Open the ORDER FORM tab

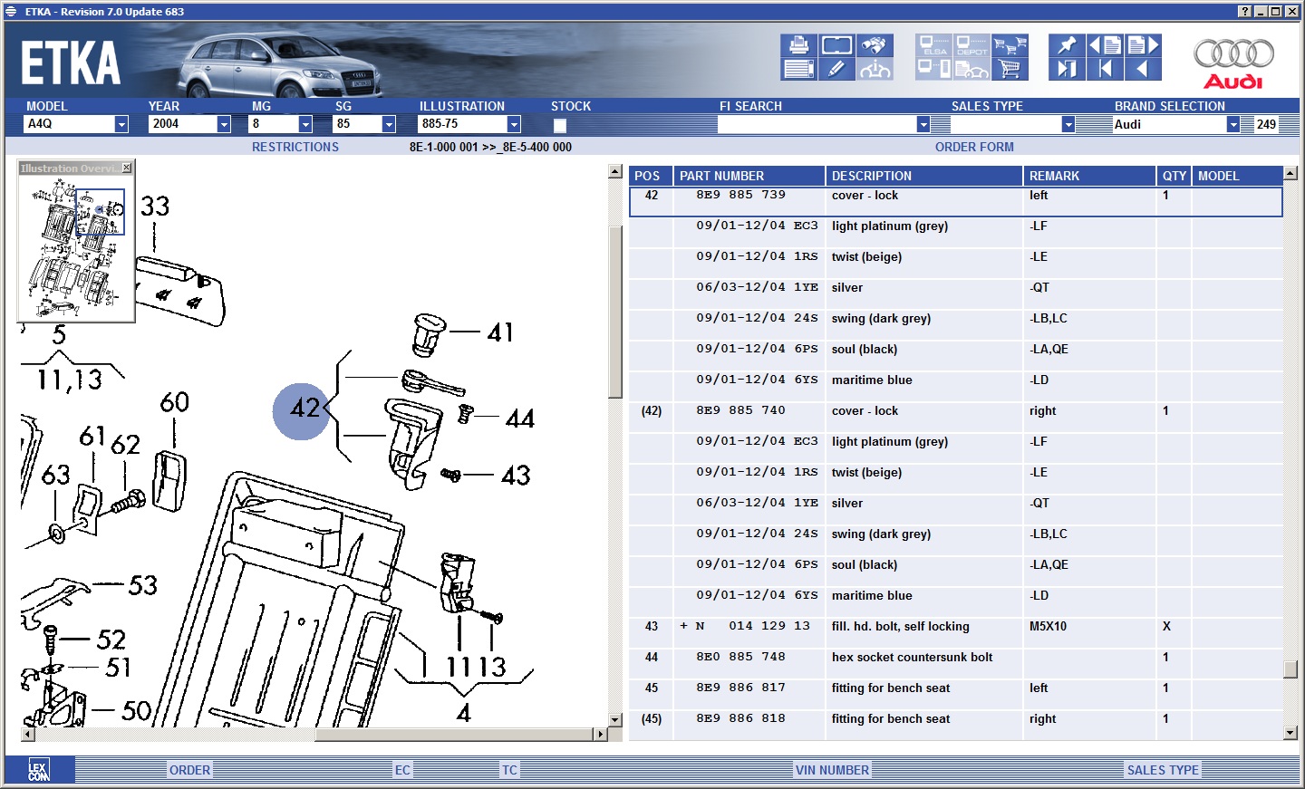pos(974,147)
